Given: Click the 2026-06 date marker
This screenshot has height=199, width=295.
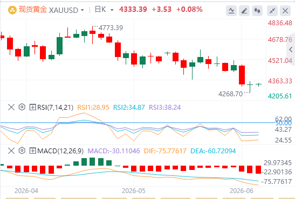Looking at the screenshot, I should pyautogui.click(x=242, y=191).
